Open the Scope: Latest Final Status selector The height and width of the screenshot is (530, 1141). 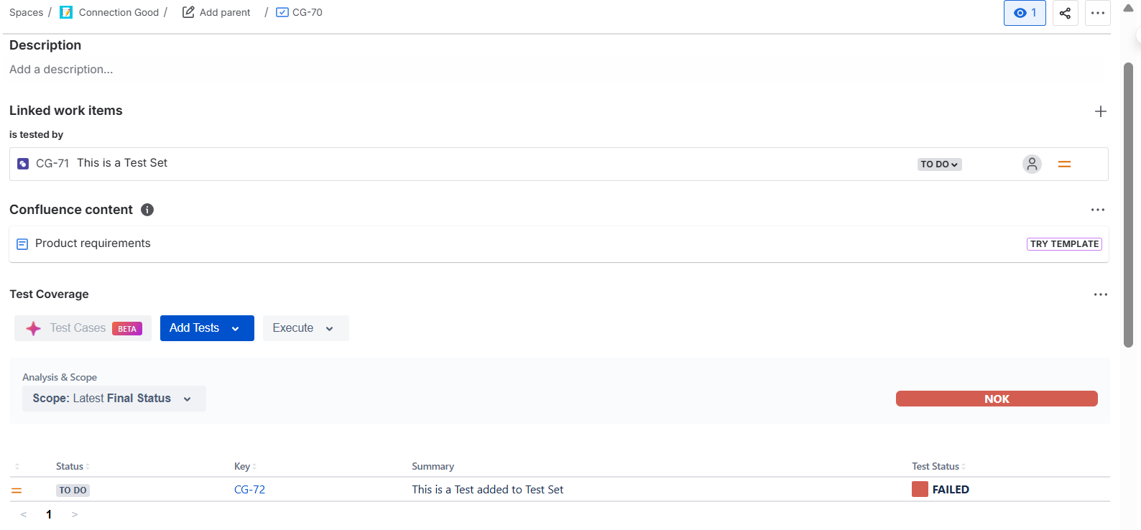114,399
